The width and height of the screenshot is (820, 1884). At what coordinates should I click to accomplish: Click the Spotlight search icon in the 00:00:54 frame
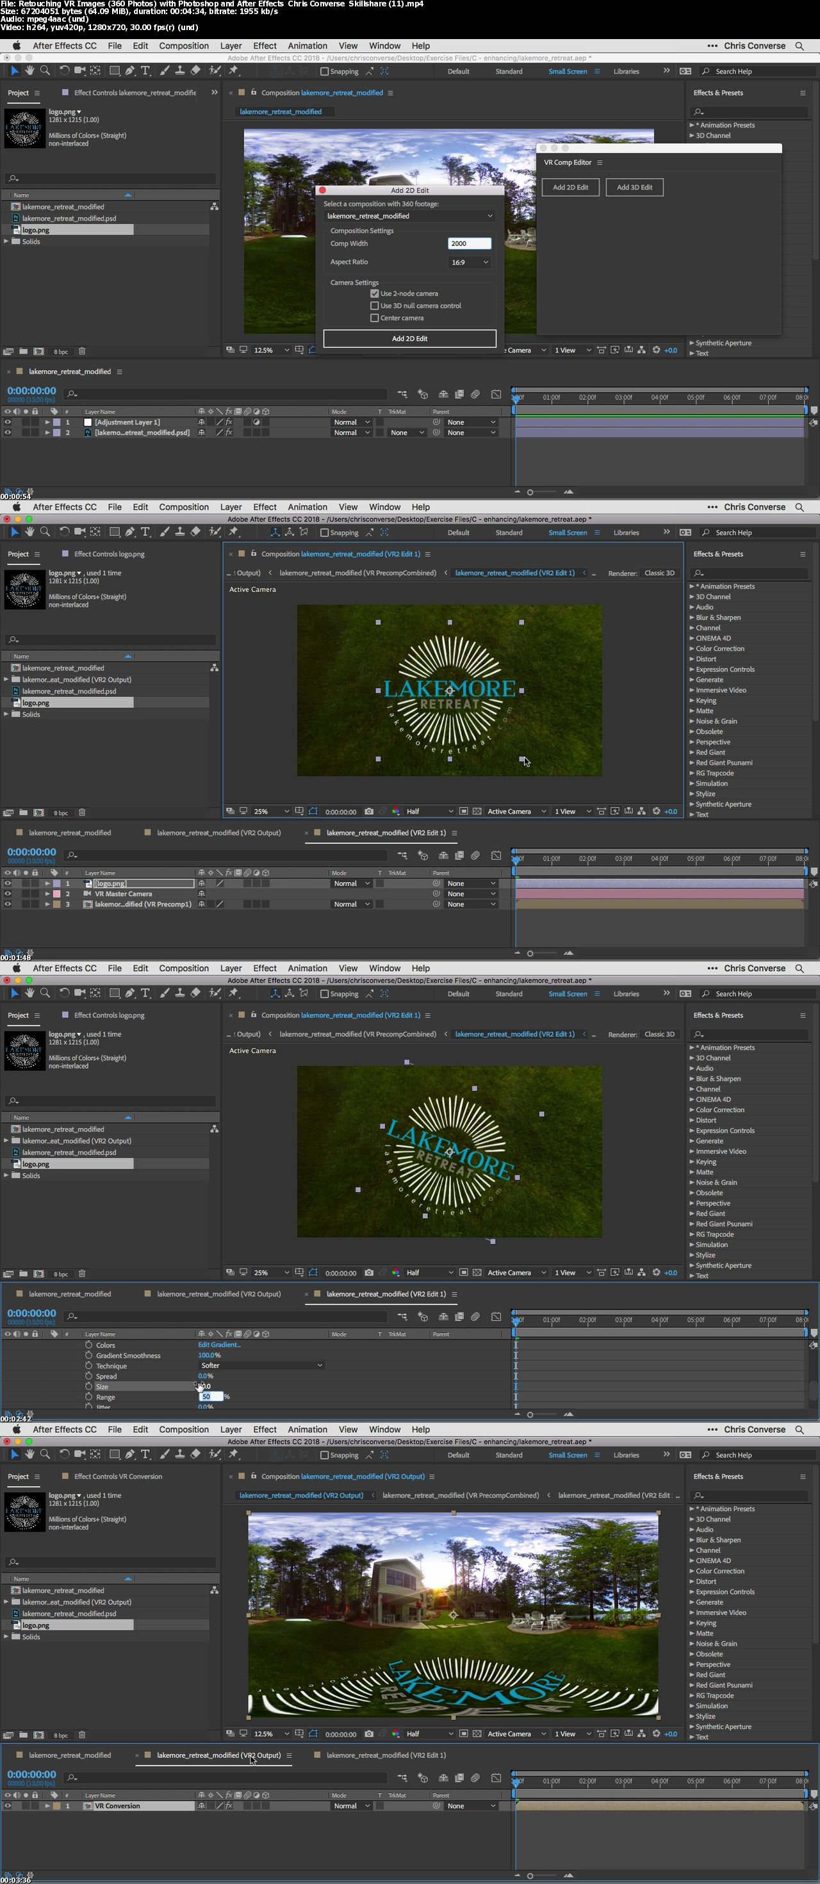tap(799, 45)
